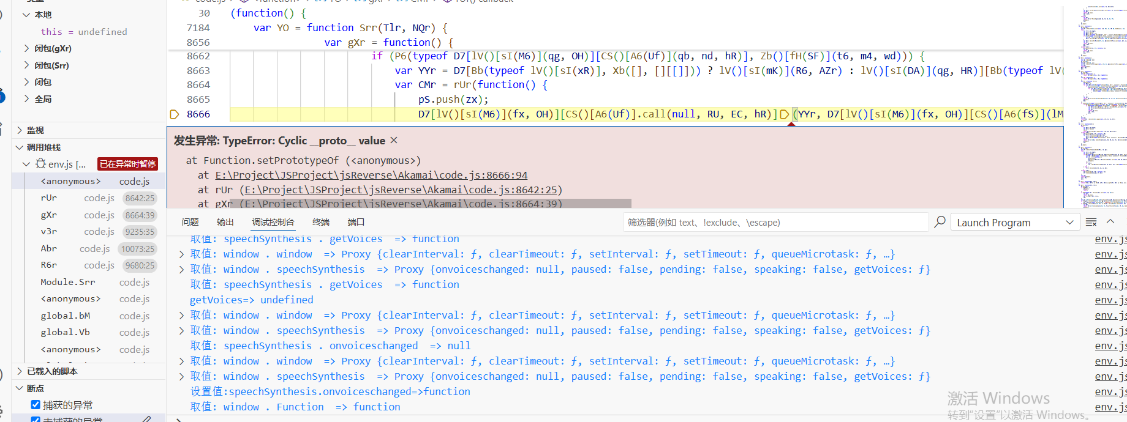Select the v3r call stack frame

coord(89,232)
